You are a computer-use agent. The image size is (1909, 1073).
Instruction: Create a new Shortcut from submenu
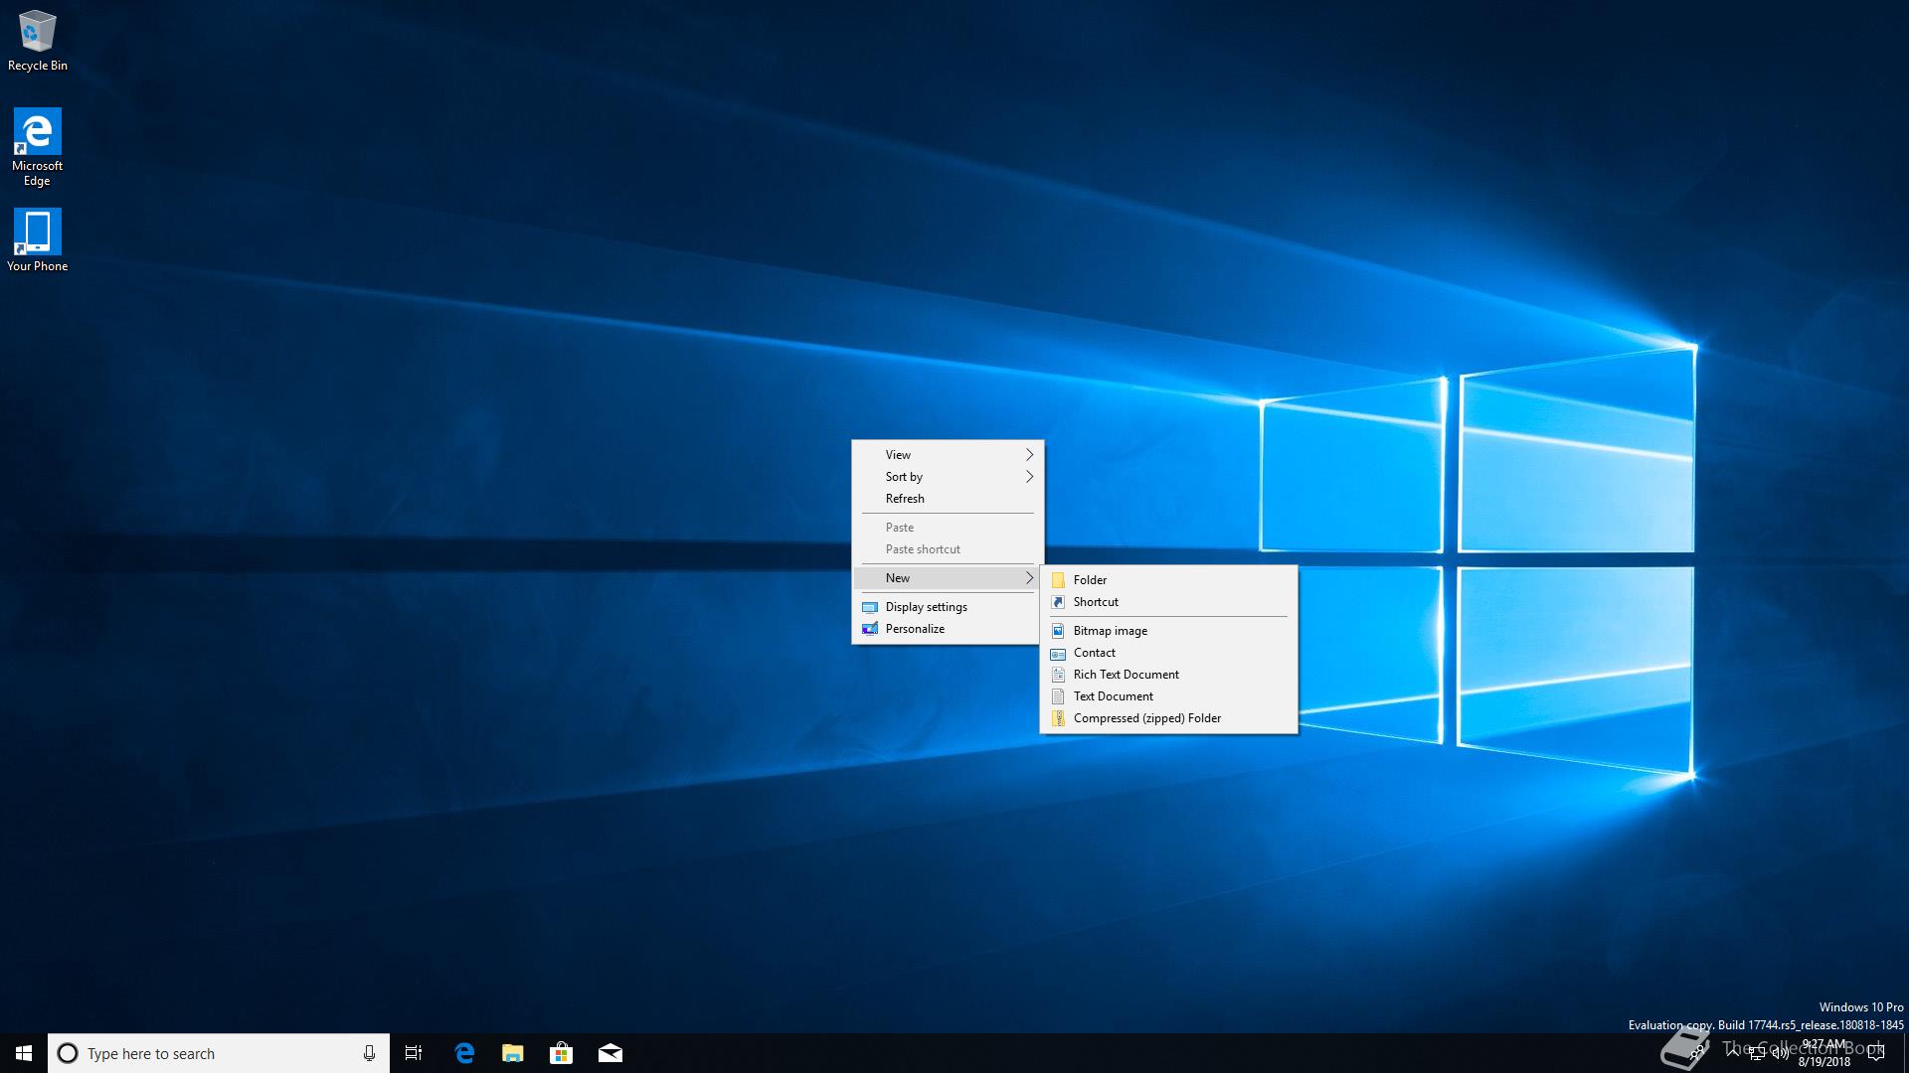[1168, 602]
